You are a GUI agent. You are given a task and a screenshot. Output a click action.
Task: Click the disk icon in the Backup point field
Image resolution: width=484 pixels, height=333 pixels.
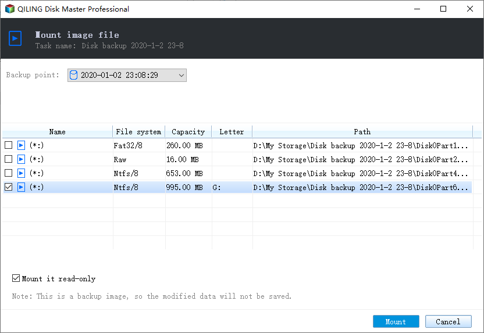point(73,75)
